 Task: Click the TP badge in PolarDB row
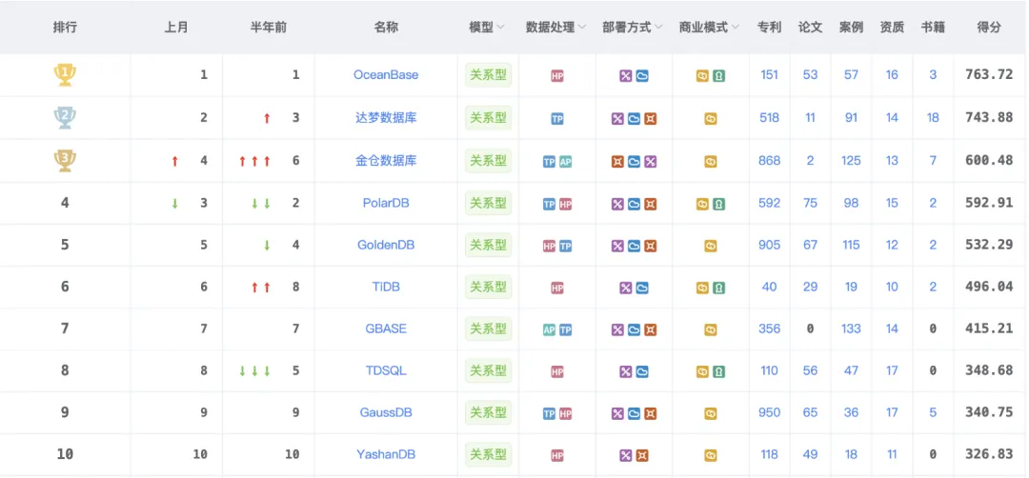(550, 204)
